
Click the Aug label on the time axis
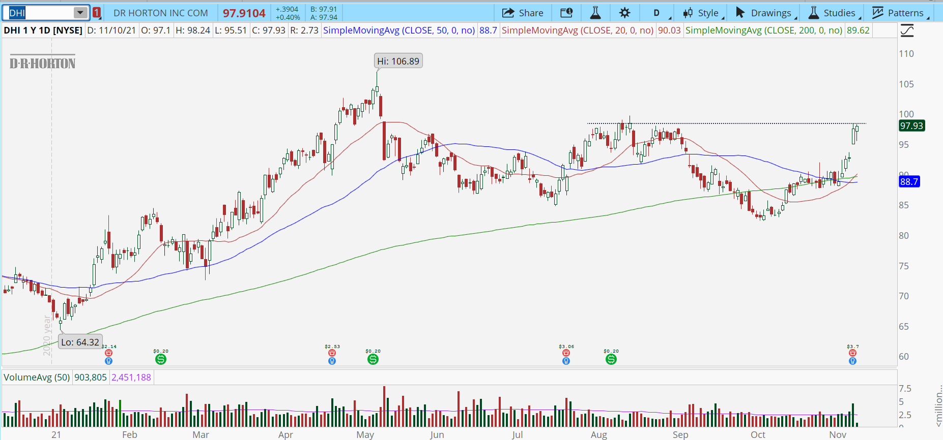pos(599,434)
